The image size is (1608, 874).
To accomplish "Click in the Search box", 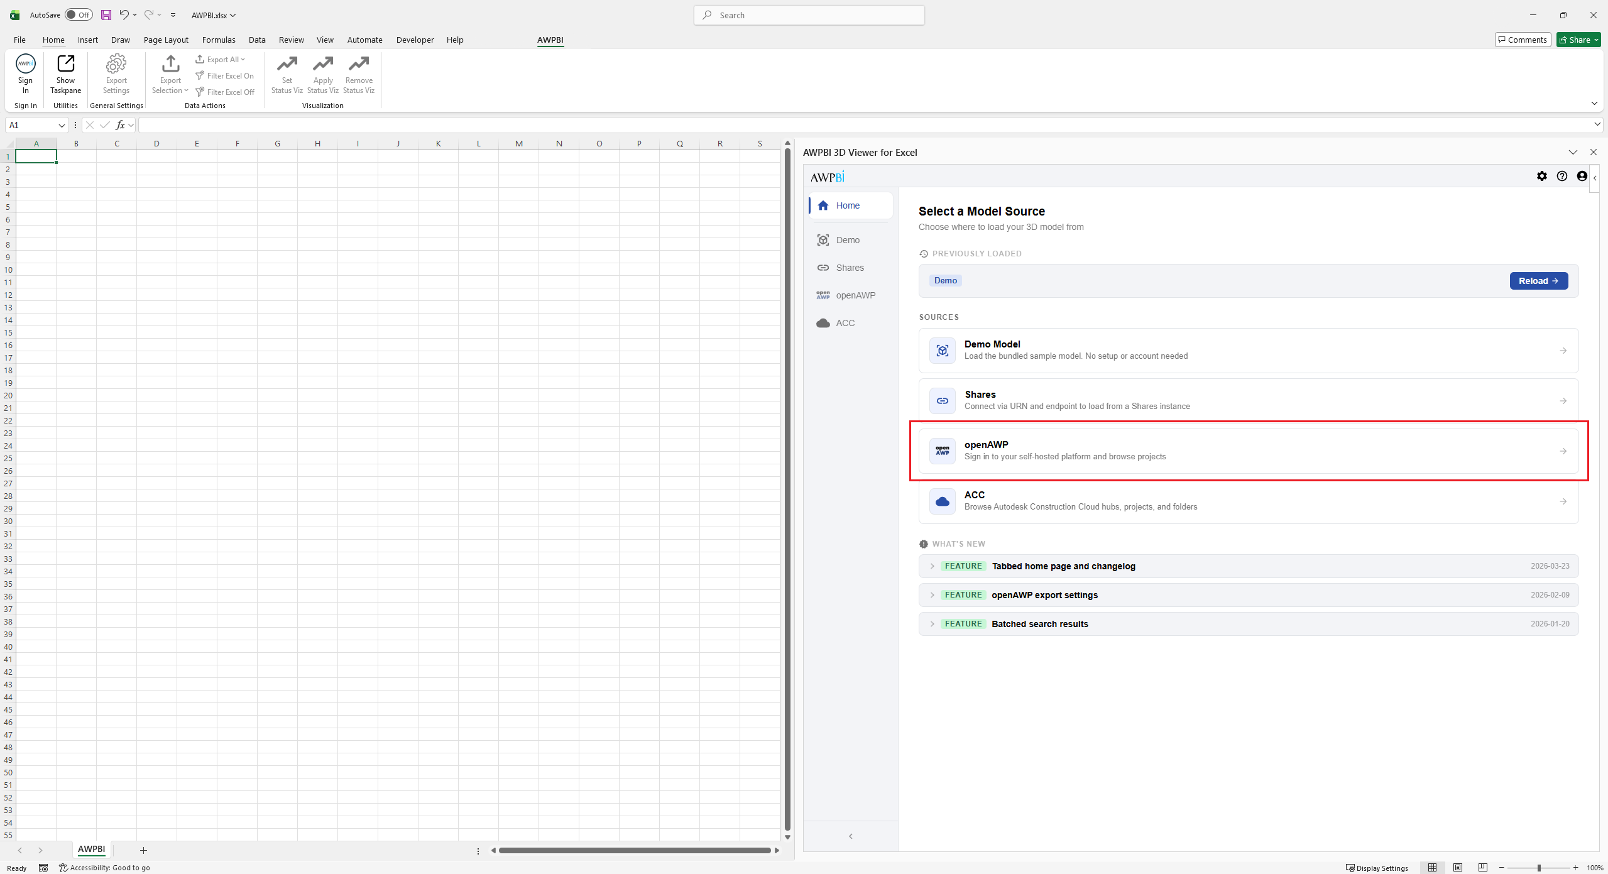I will (809, 15).
